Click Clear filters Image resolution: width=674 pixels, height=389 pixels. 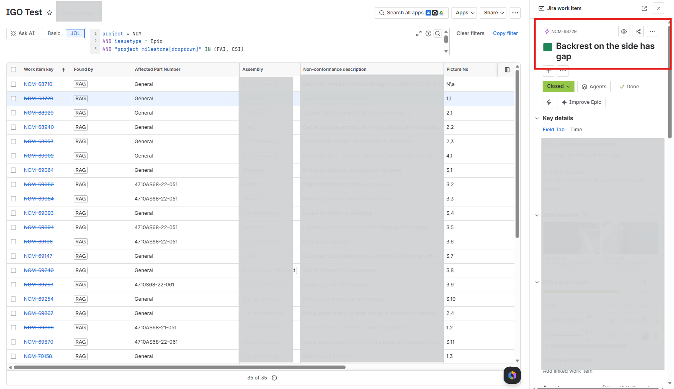[471, 33]
